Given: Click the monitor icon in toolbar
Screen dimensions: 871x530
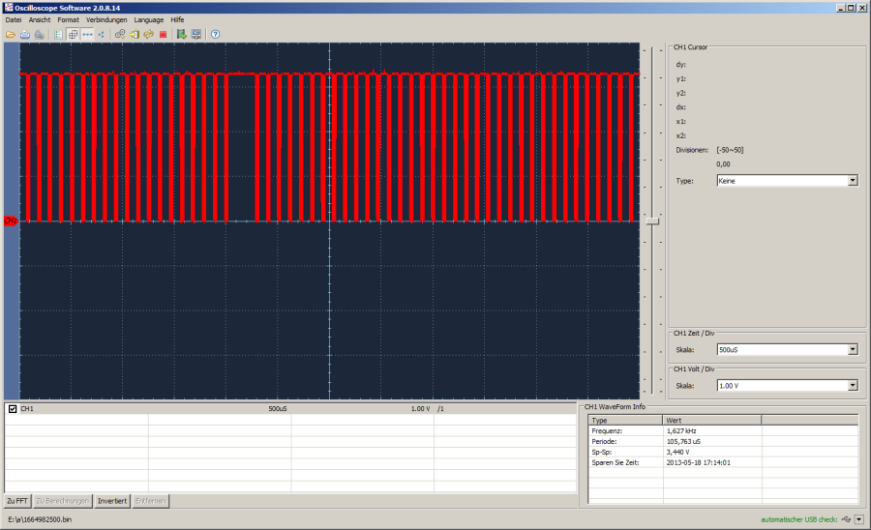Looking at the screenshot, I should coord(196,34).
